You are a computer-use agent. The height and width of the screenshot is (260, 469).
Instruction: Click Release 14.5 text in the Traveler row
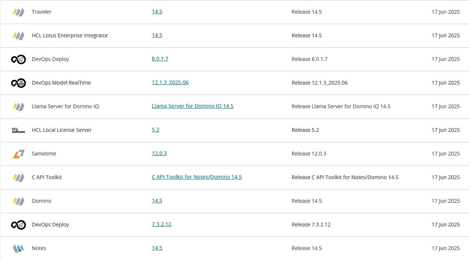pos(306,12)
